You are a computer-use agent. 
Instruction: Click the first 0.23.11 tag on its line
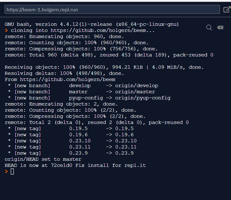(x=80, y=147)
